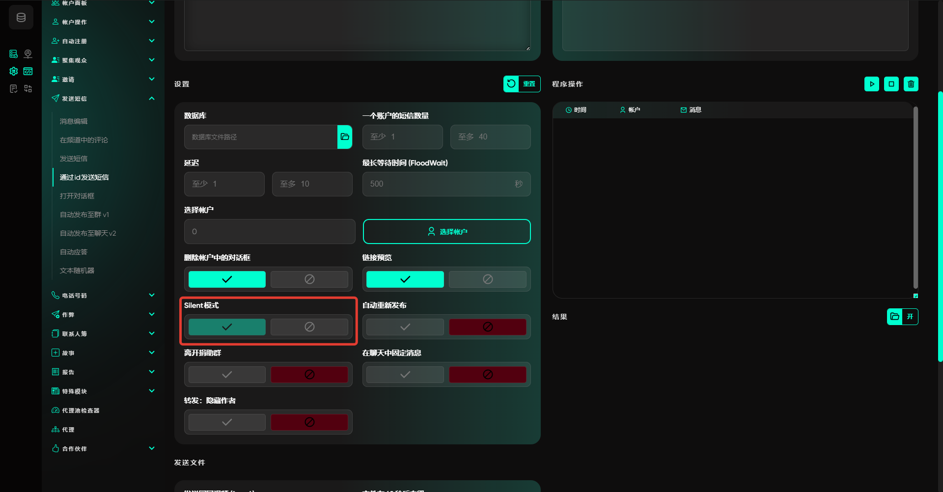Expand the 电话号码 sidebar section
The height and width of the screenshot is (492, 943).
click(x=152, y=296)
